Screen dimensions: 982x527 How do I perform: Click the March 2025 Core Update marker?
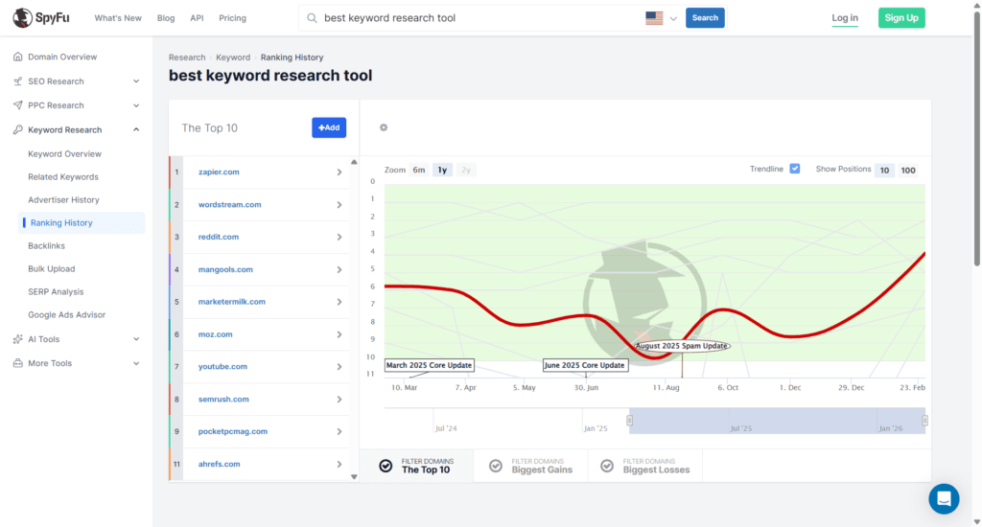(429, 365)
